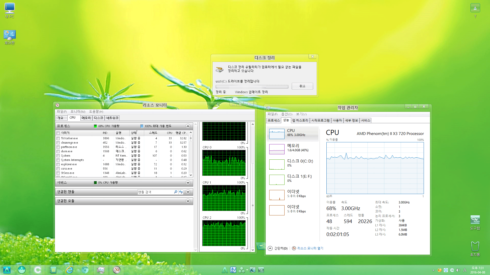Sort processes by PID column

click(x=108, y=133)
